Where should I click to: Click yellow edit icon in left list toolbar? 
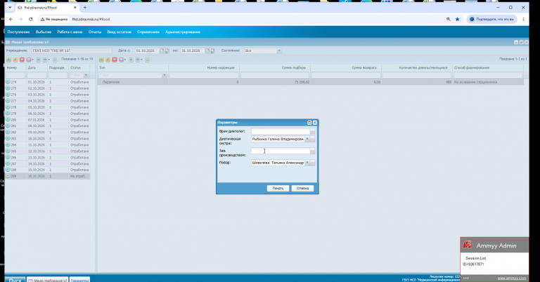pyautogui.click(x=15, y=60)
